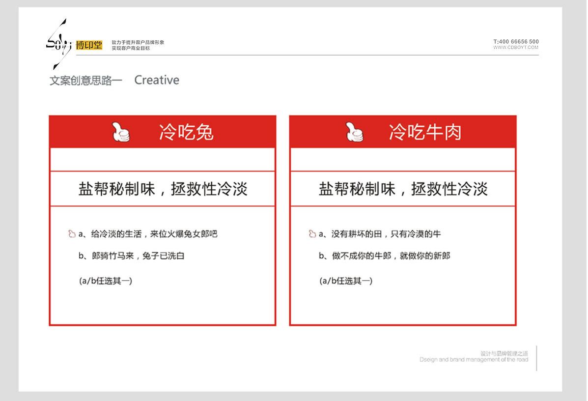Click the phone number T:400 66656 500
The height and width of the screenshot is (401, 588).
pyautogui.click(x=516, y=41)
